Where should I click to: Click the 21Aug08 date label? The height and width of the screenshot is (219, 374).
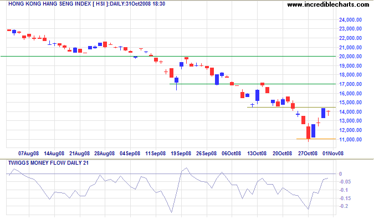tap(79, 154)
